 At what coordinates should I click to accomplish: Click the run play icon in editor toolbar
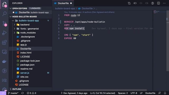tap(153, 3)
